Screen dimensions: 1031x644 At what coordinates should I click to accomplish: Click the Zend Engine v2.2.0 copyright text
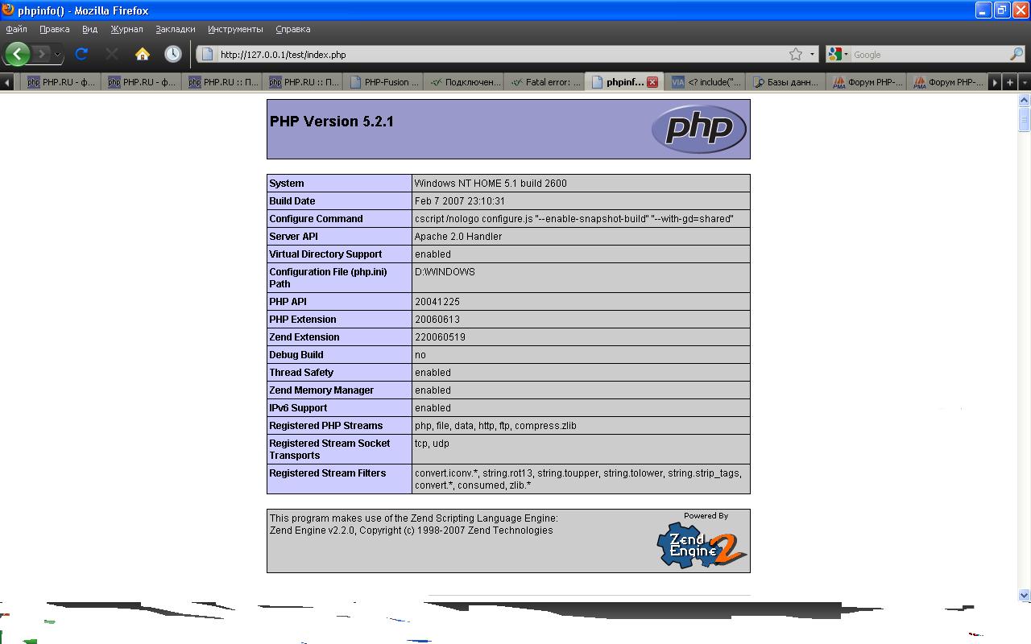click(412, 530)
